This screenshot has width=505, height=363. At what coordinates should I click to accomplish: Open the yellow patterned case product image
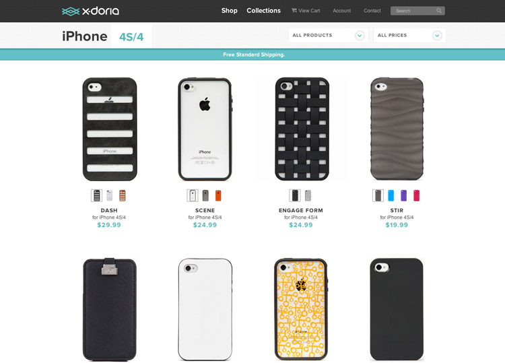(301, 309)
